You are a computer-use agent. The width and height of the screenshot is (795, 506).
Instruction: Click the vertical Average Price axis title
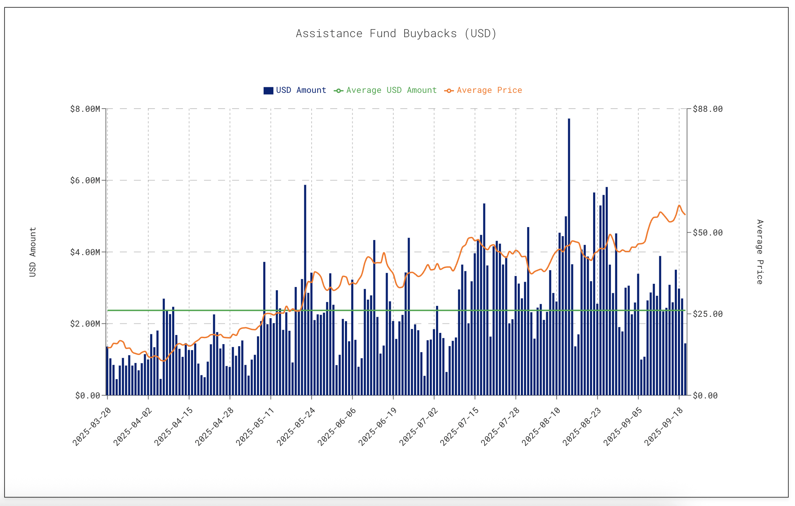tap(759, 252)
